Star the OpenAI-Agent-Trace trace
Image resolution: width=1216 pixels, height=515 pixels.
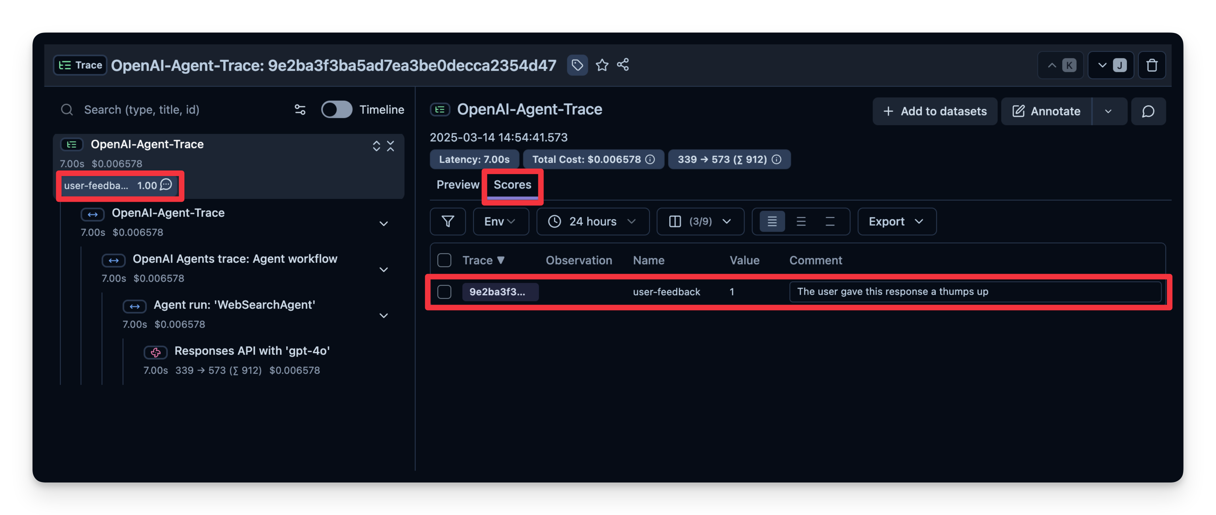click(x=602, y=65)
